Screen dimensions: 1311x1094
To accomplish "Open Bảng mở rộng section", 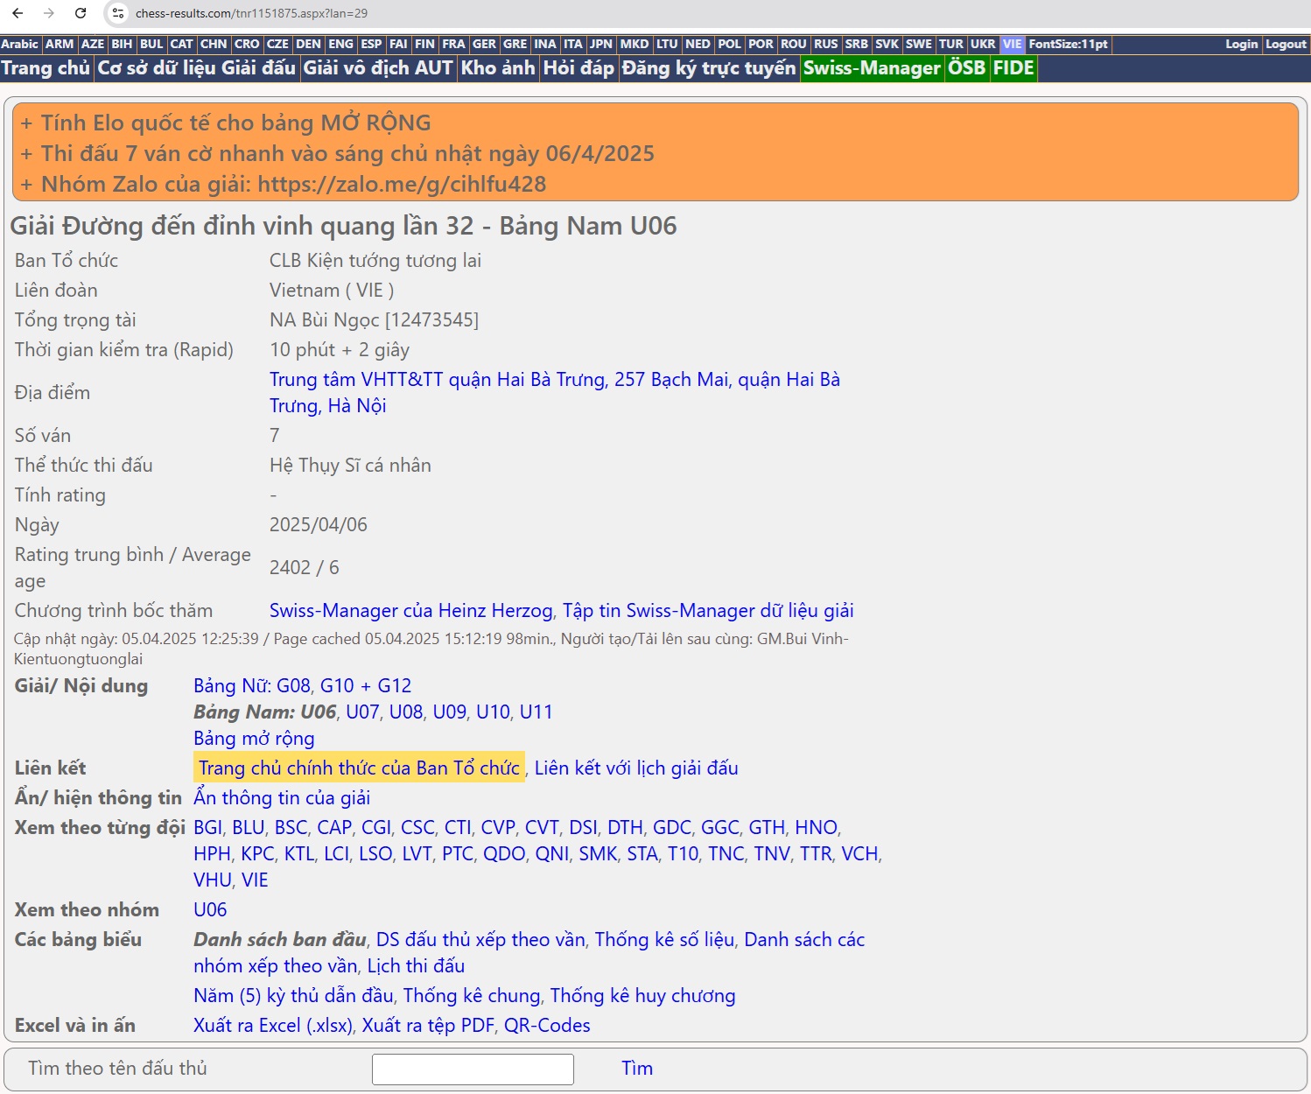I will tap(254, 738).
